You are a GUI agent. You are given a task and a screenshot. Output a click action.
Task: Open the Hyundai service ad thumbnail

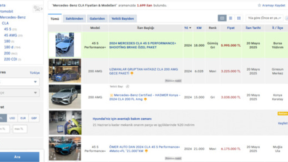coord(65,123)
